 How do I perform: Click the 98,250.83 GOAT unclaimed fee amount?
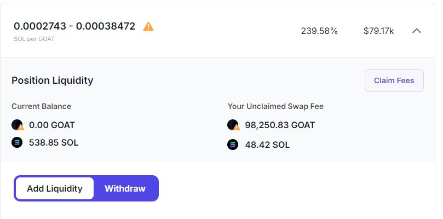pyautogui.click(x=280, y=125)
